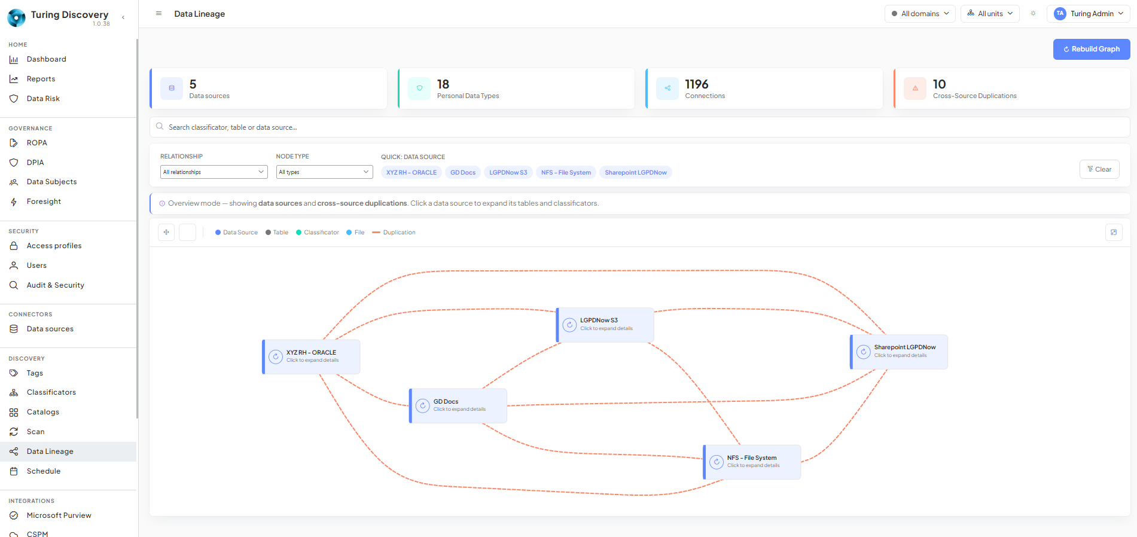
Task: Click the Catalogs grid icon
Action: (x=14, y=413)
